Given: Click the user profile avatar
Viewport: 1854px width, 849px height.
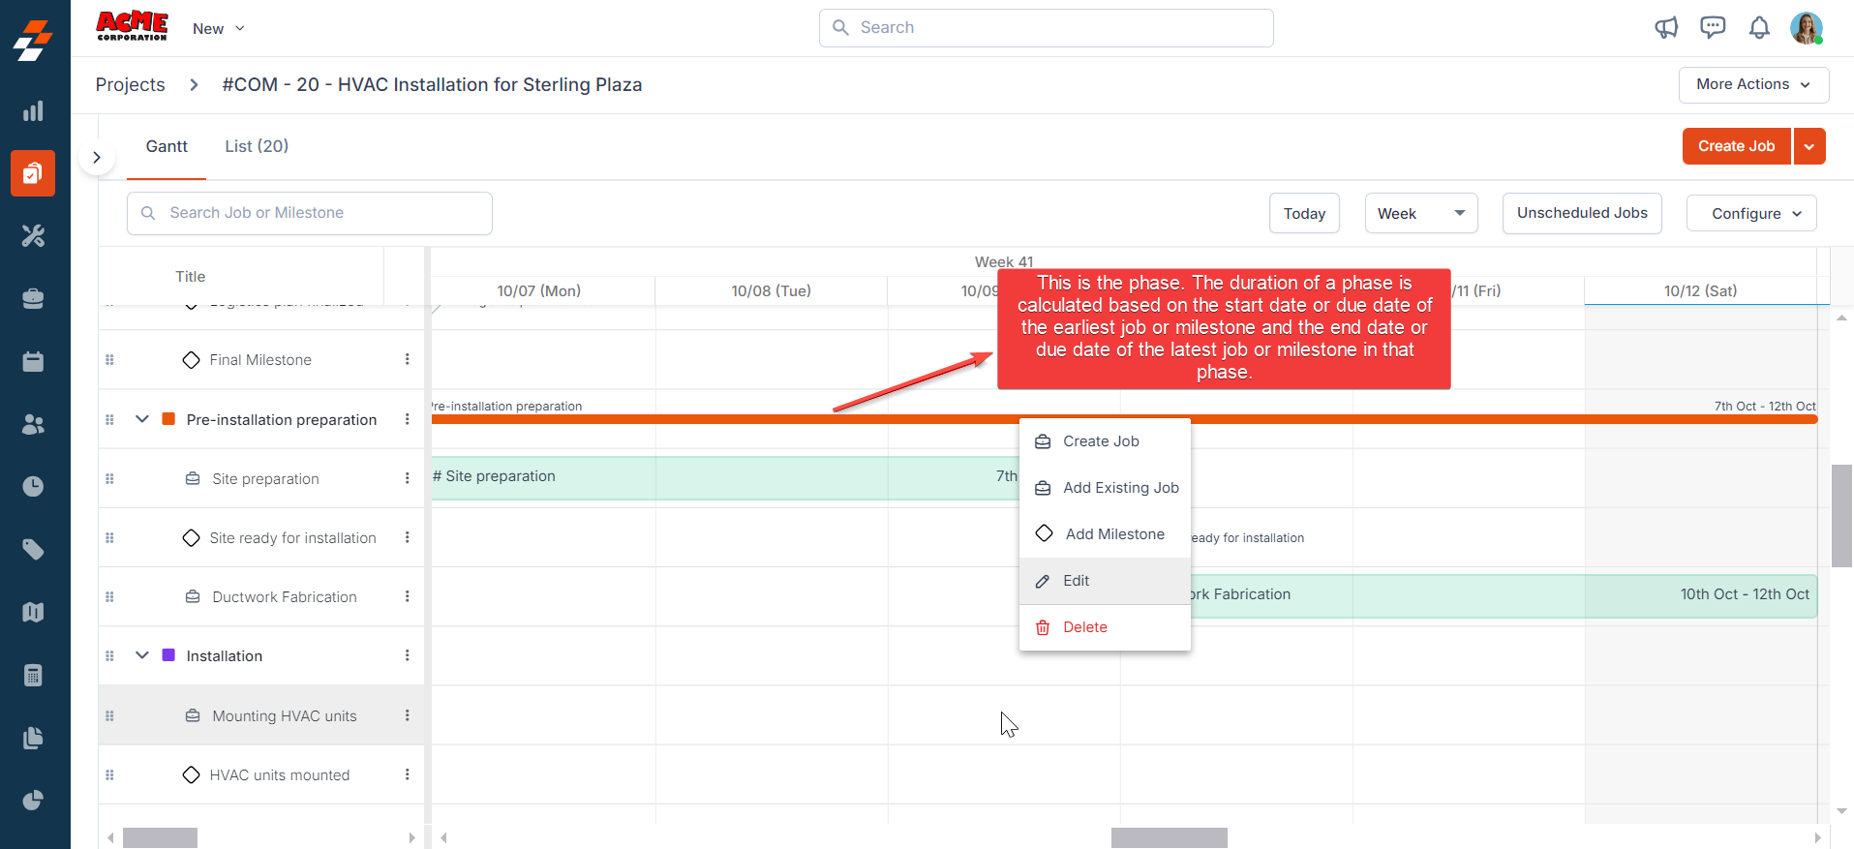Looking at the screenshot, I should pyautogui.click(x=1806, y=28).
